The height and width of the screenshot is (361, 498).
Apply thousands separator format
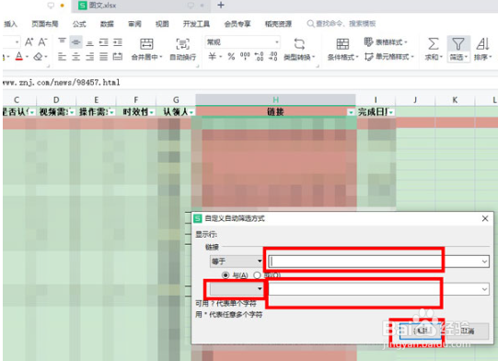[245, 56]
